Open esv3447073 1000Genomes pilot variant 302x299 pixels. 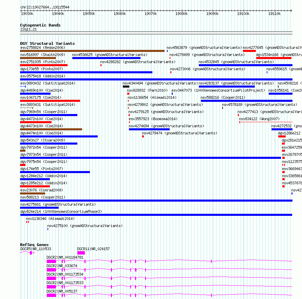tap(218, 90)
